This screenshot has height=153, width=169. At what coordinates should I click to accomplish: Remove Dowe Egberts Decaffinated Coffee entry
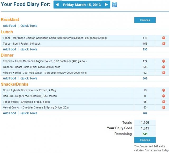(x=163, y=90)
